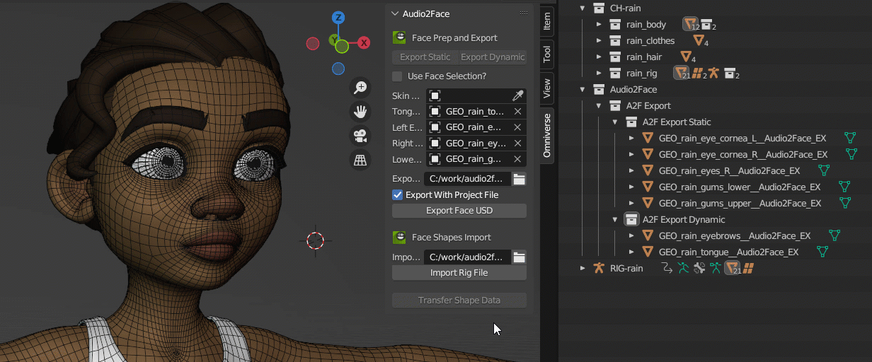Open the Item sidebar tab
The height and width of the screenshot is (362, 872).
click(x=546, y=22)
